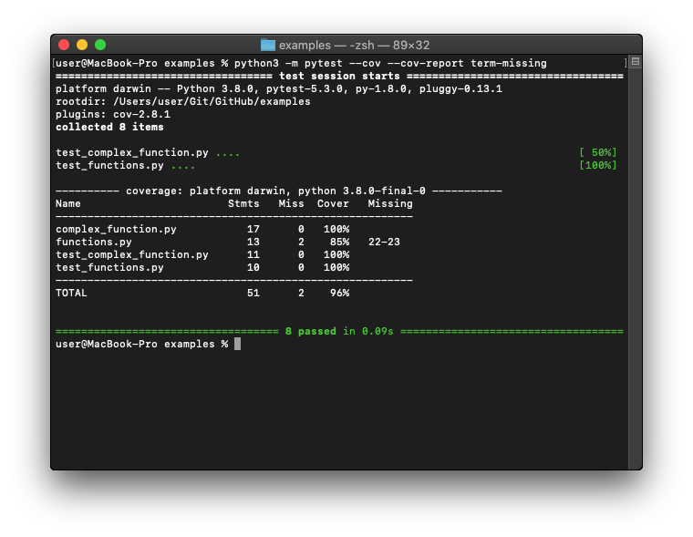This screenshot has height=537, width=693.
Task: Click 'test session starts' header text
Action: click(339, 76)
